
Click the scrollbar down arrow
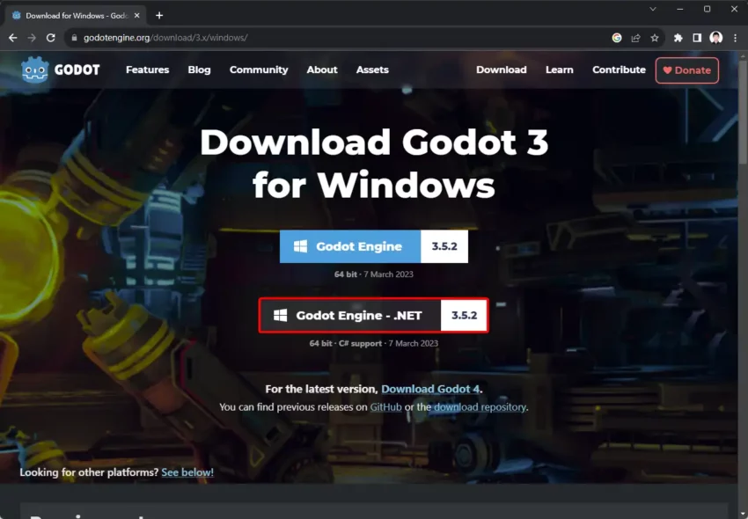click(743, 515)
